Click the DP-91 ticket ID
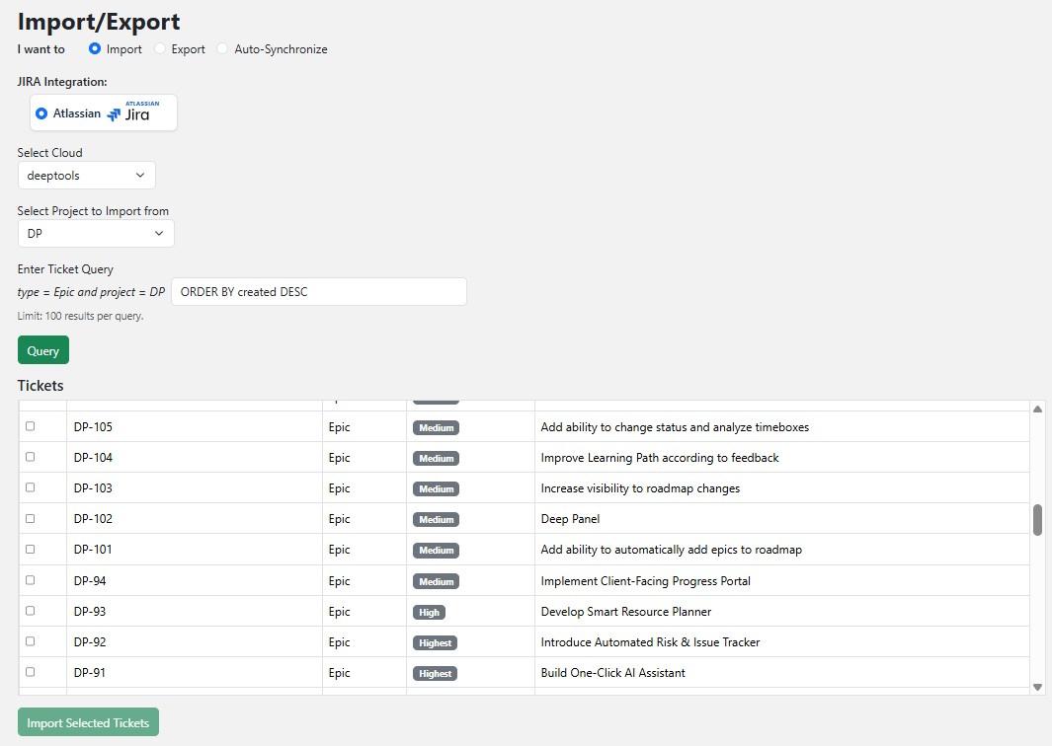The height and width of the screenshot is (746, 1052). [90, 673]
